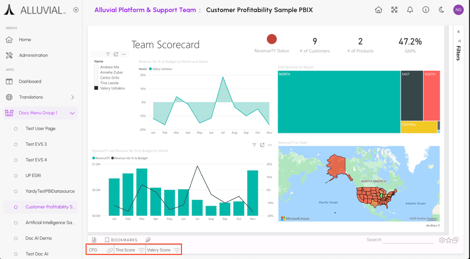Open the Valery Score bookmark tab
Screen dimensions: 470x259
pos(159,250)
